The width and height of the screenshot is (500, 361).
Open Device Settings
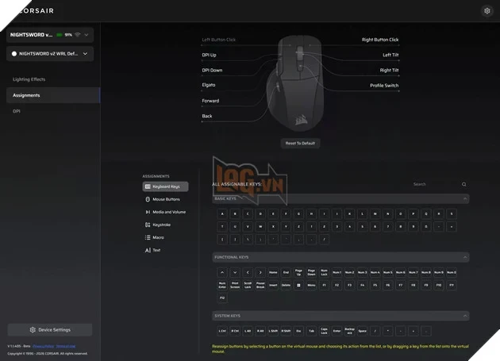click(50, 330)
